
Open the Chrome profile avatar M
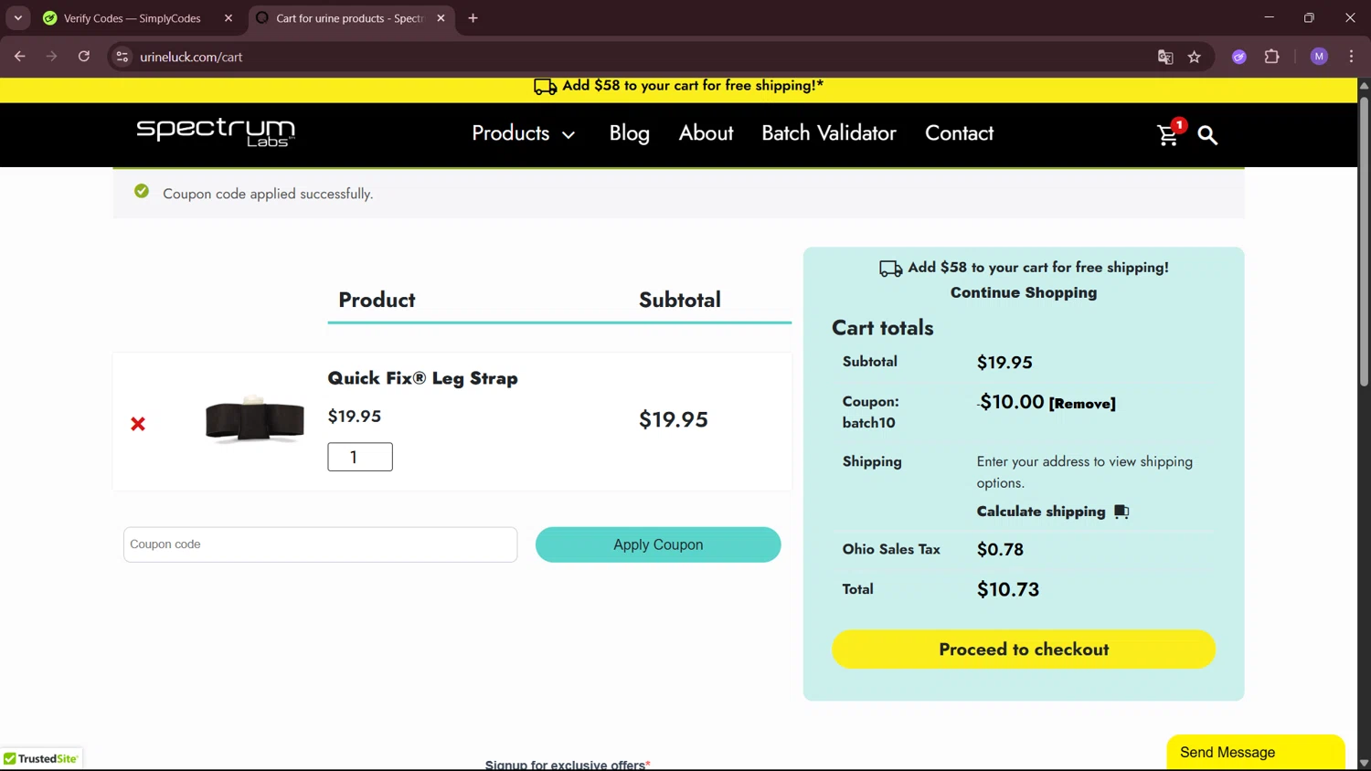point(1319,57)
